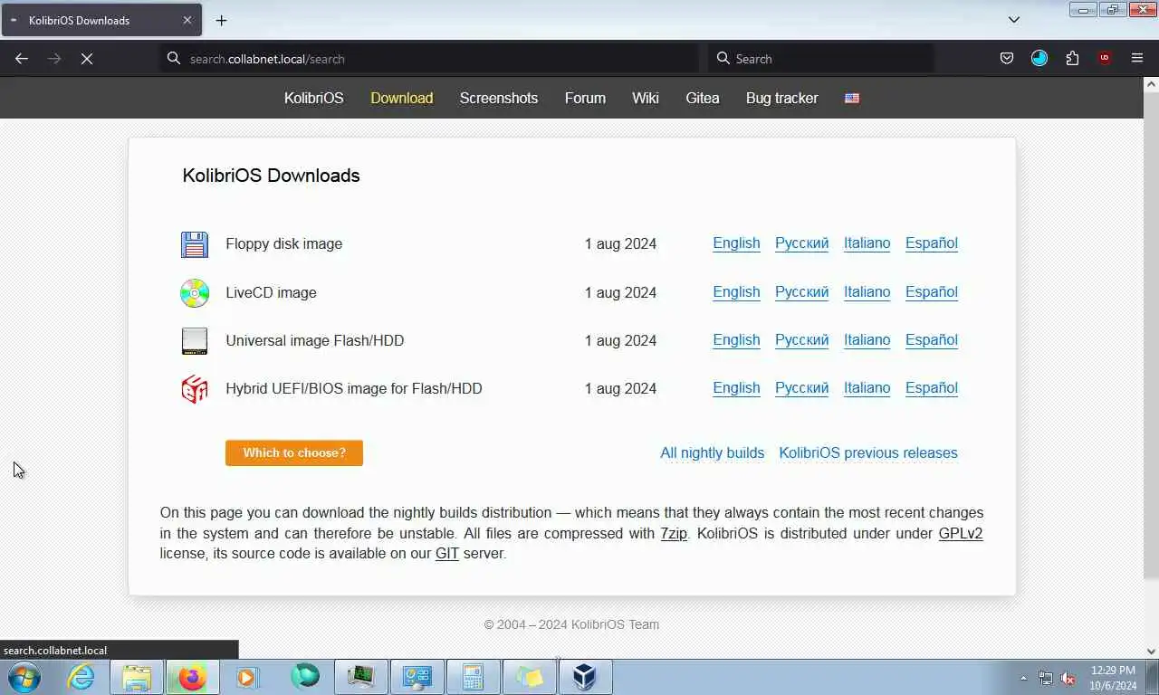Download Universal image in Русский
The image size is (1159, 695).
[x=801, y=340]
